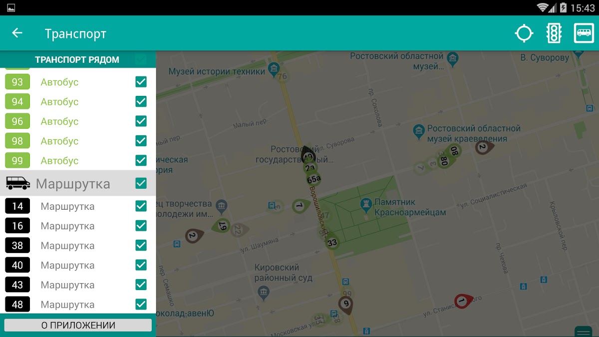Click the Памятник Красноармейцам landmark icon
Image resolution: width=599 pixels, height=337 pixels.
pos(365,204)
